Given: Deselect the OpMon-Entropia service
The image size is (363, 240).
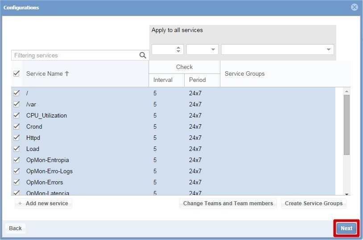Looking at the screenshot, I should [x=16, y=160].
